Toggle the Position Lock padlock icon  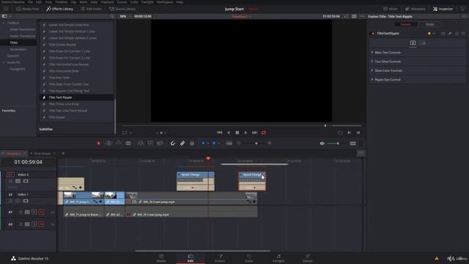(192, 144)
